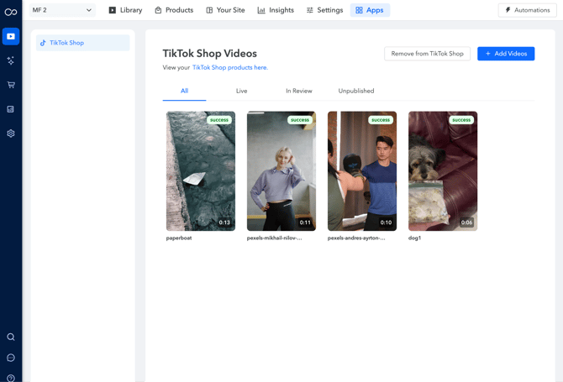Click Remove from TikTok Shop button
Screen dimensions: 563x382
(427, 54)
